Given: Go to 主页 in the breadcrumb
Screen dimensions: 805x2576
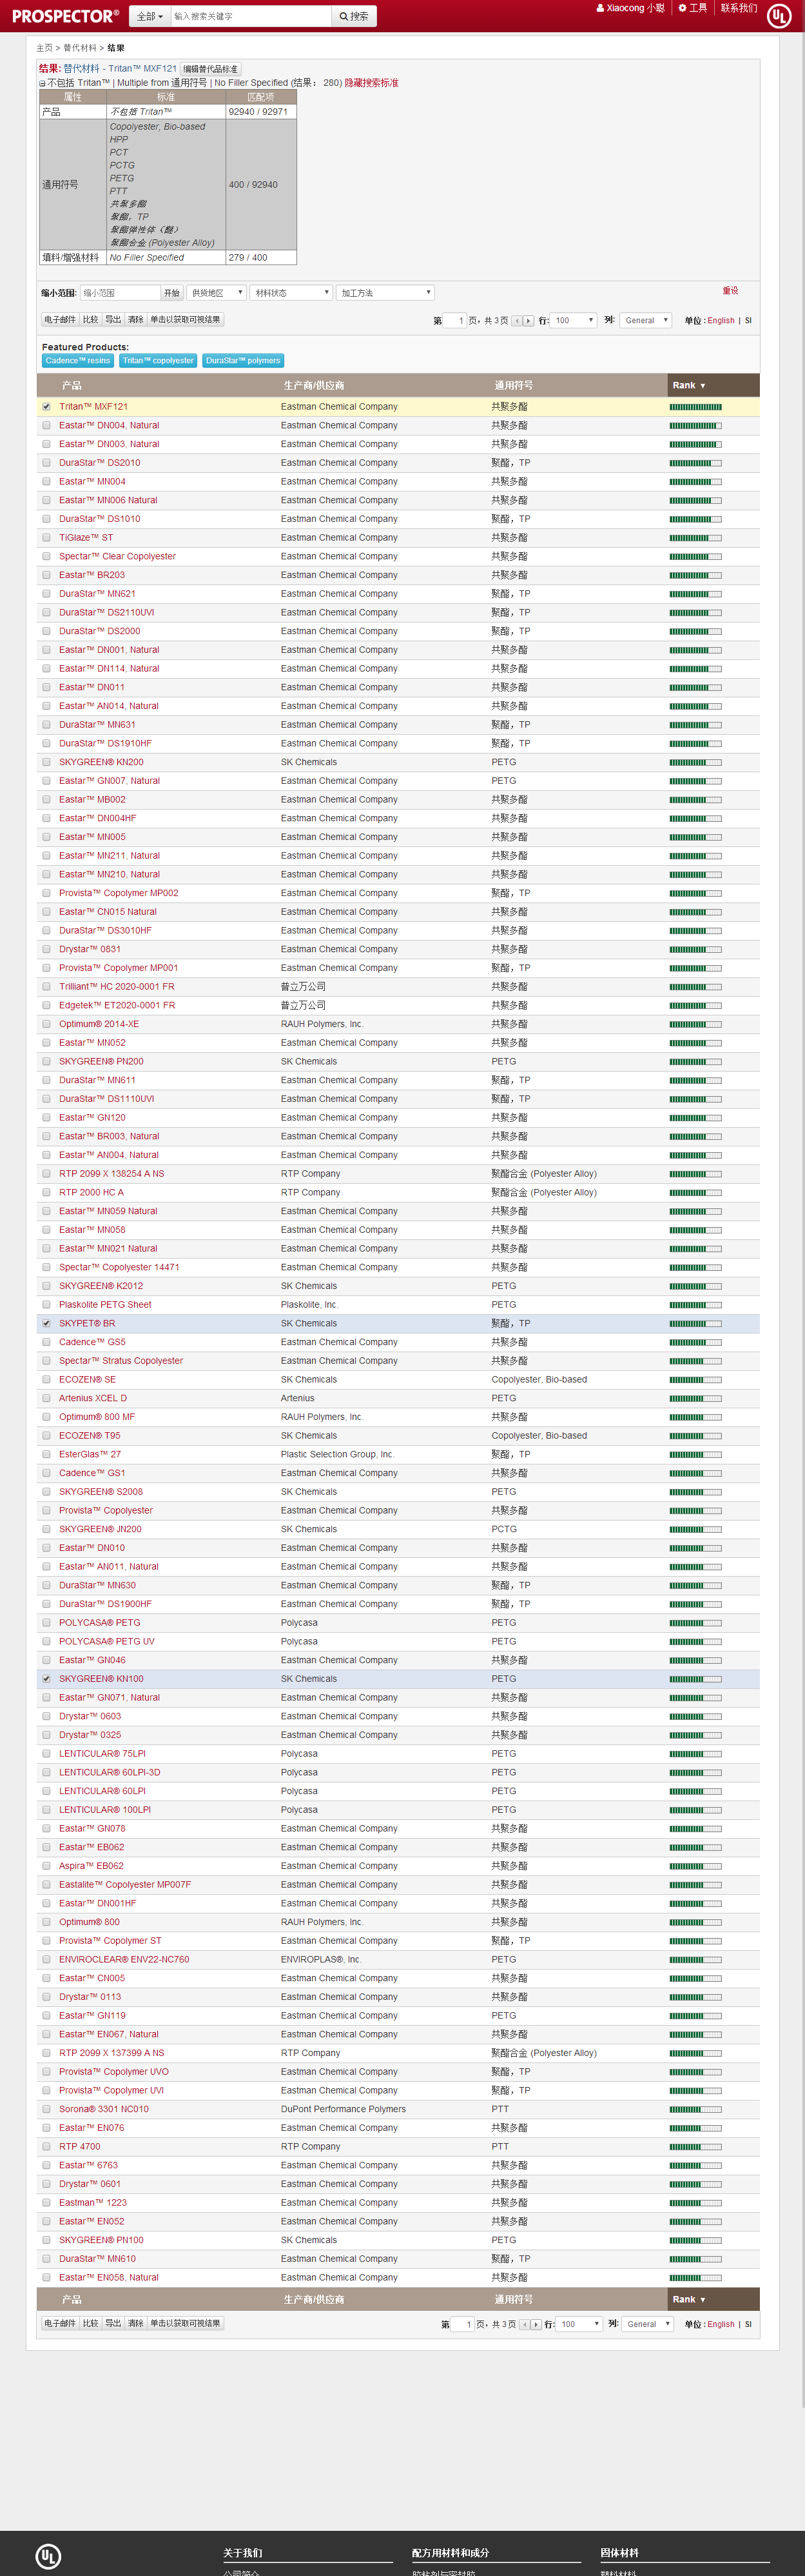Looking at the screenshot, I should [x=45, y=48].
